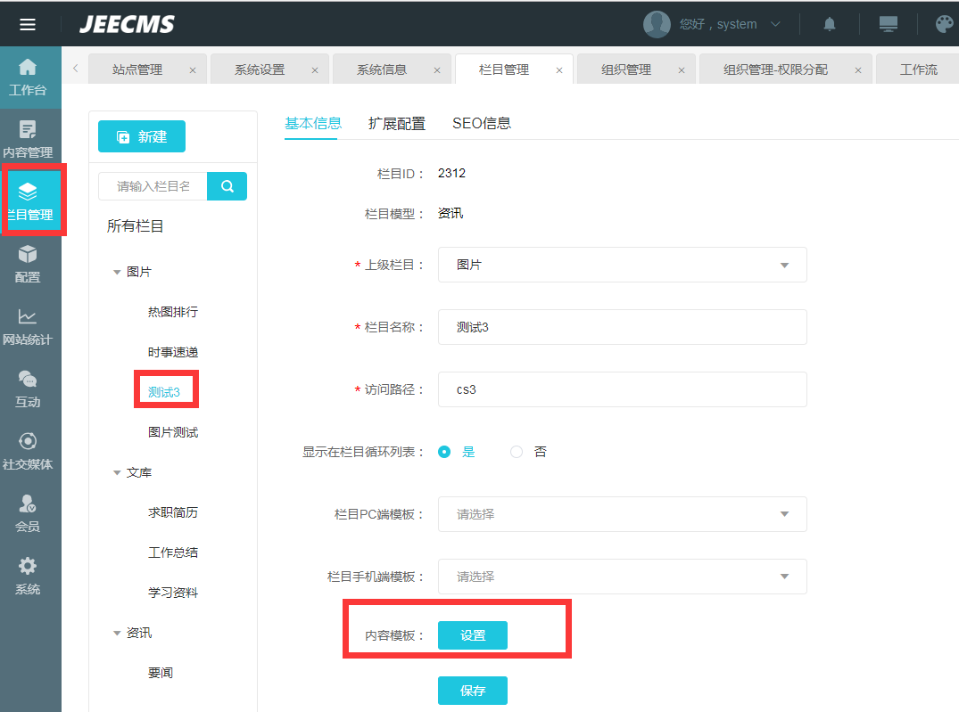
Task: Click the 保存 button
Action: coord(473,691)
